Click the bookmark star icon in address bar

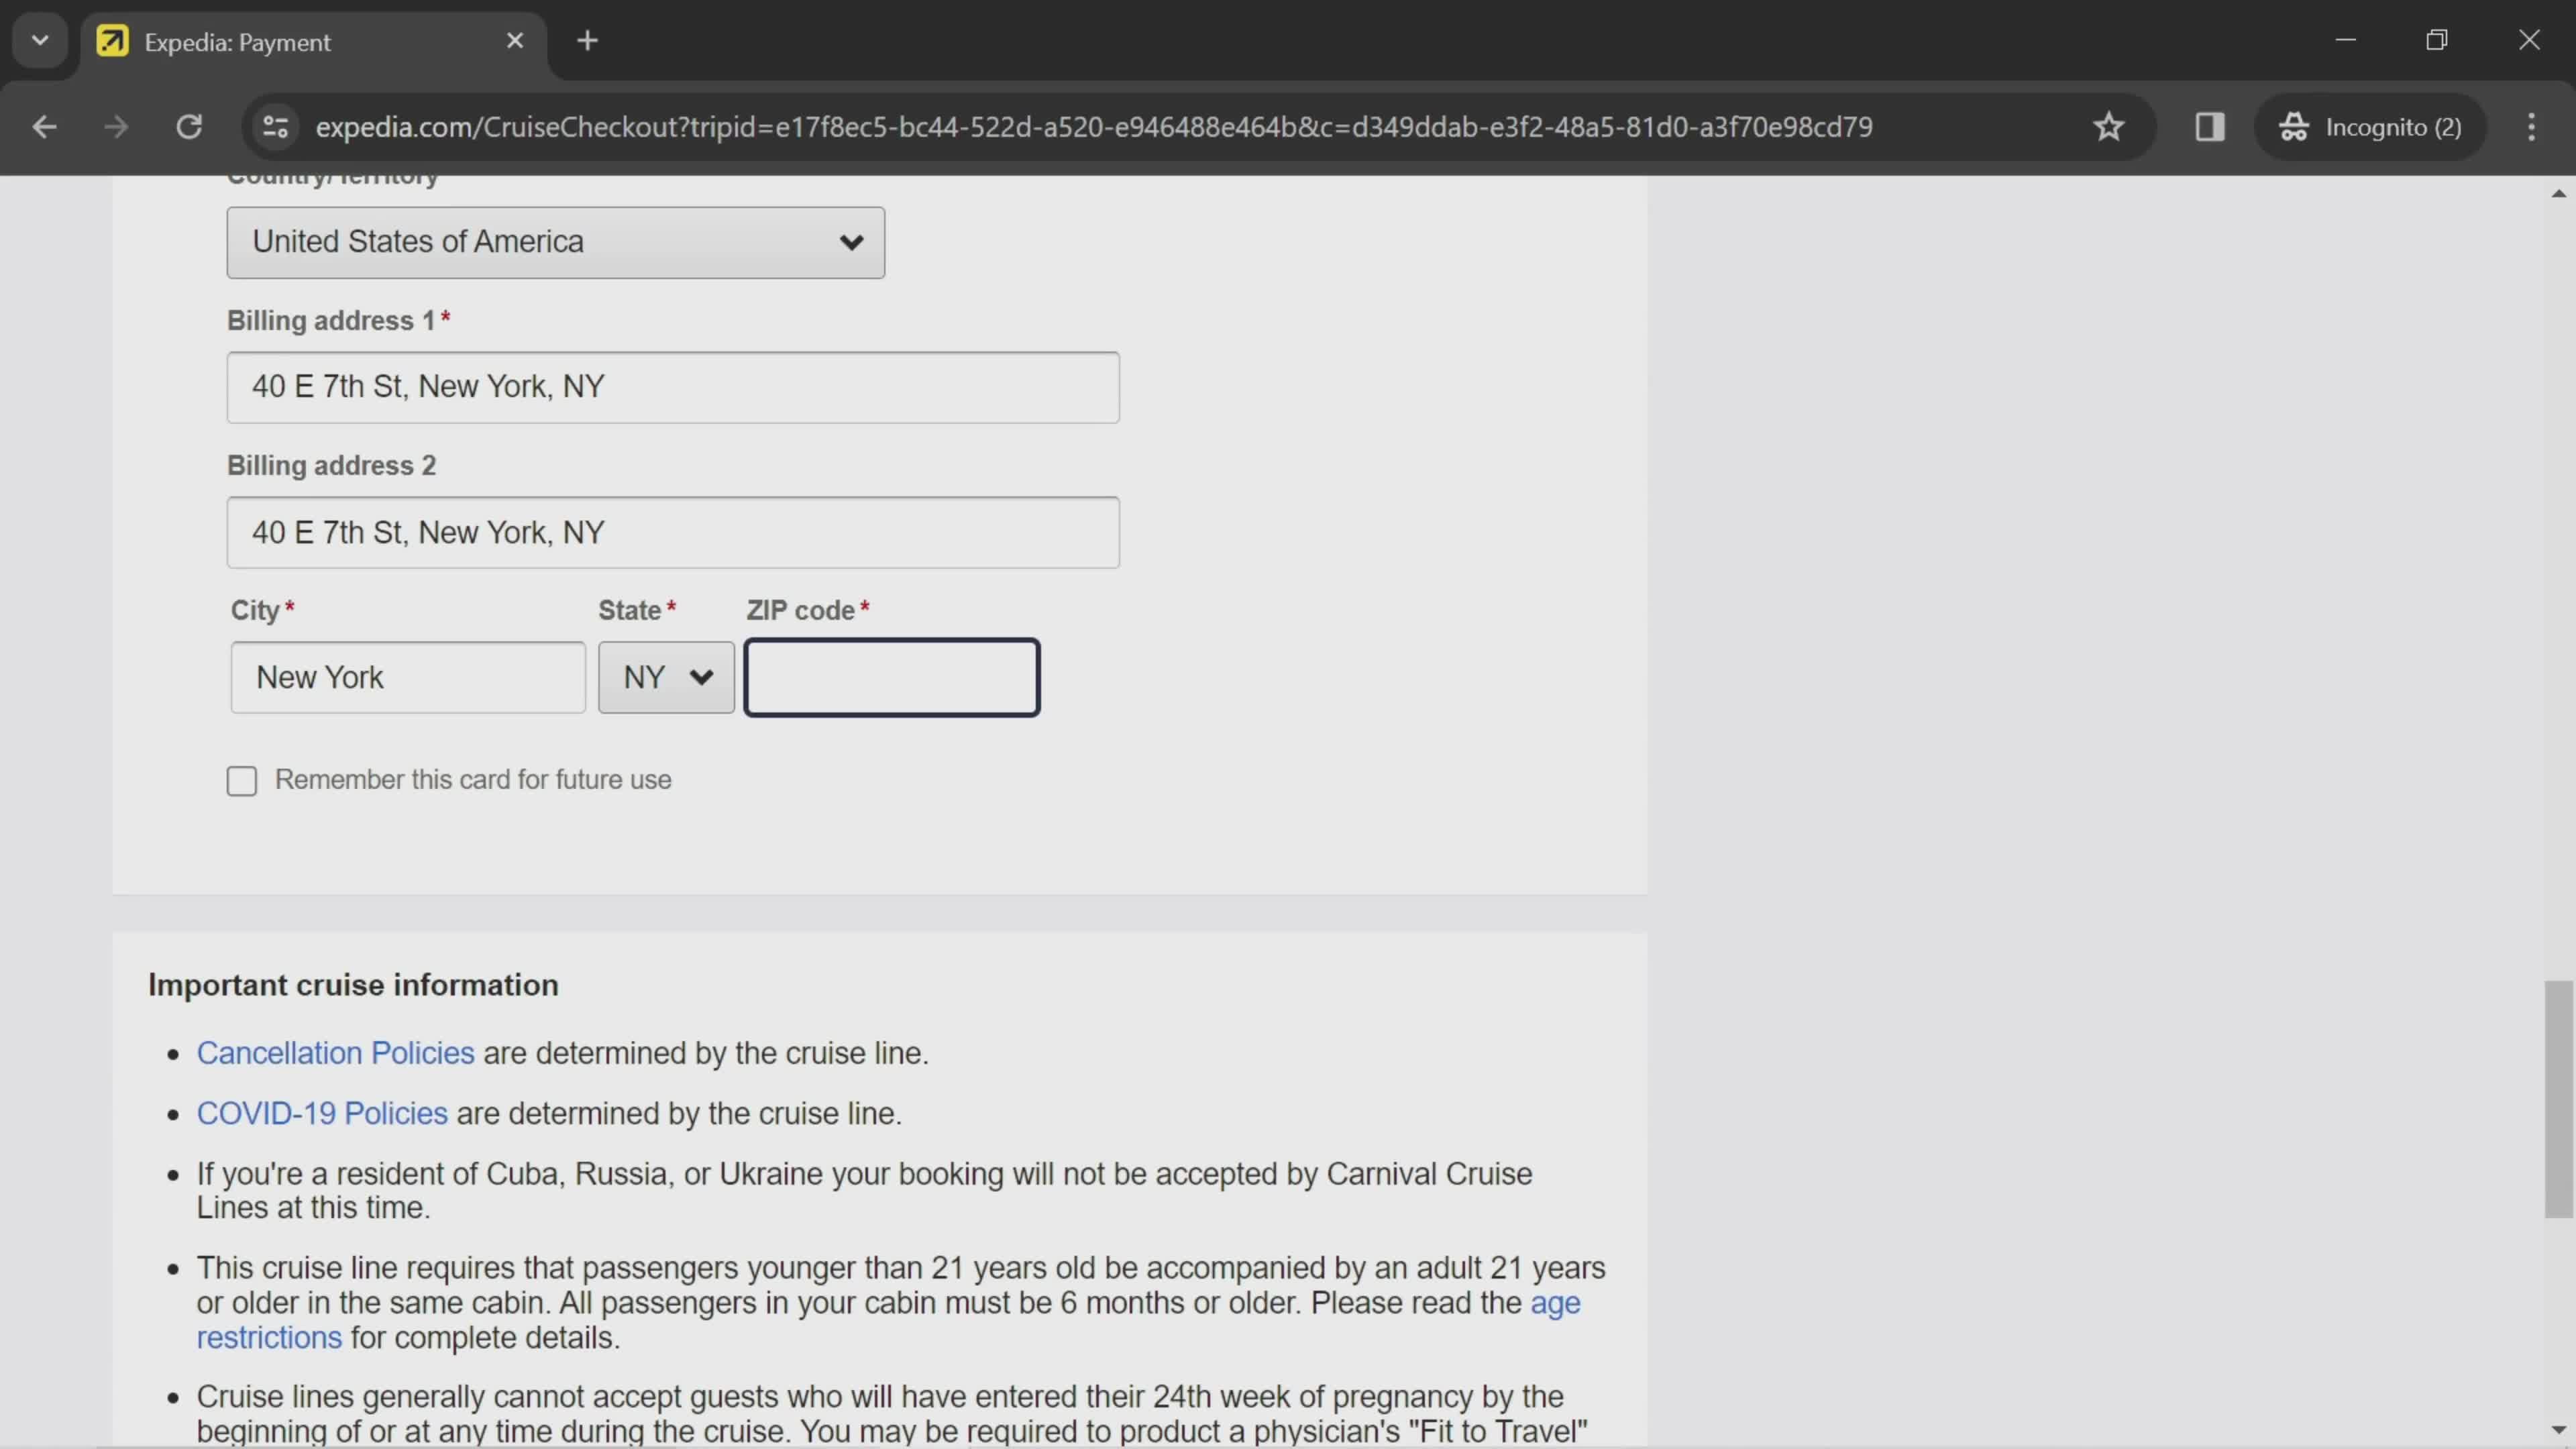click(2109, 125)
